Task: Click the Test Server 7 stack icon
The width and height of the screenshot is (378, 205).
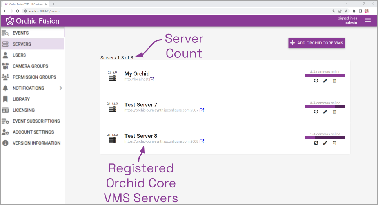Action: pyautogui.click(x=112, y=109)
